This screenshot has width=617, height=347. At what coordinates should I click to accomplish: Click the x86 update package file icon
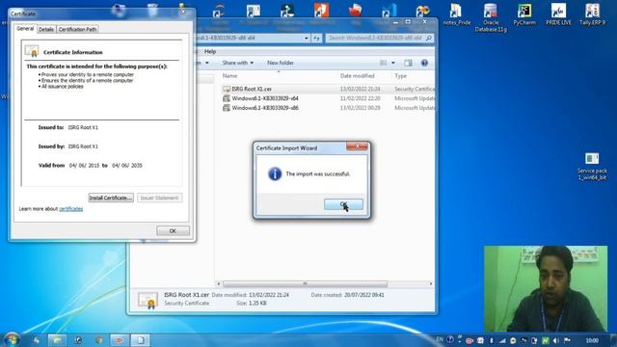coord(227,108)
